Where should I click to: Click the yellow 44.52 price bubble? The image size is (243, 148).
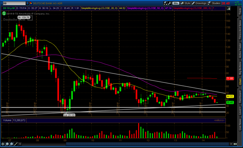pyautogui.click(x=230, y=96)
